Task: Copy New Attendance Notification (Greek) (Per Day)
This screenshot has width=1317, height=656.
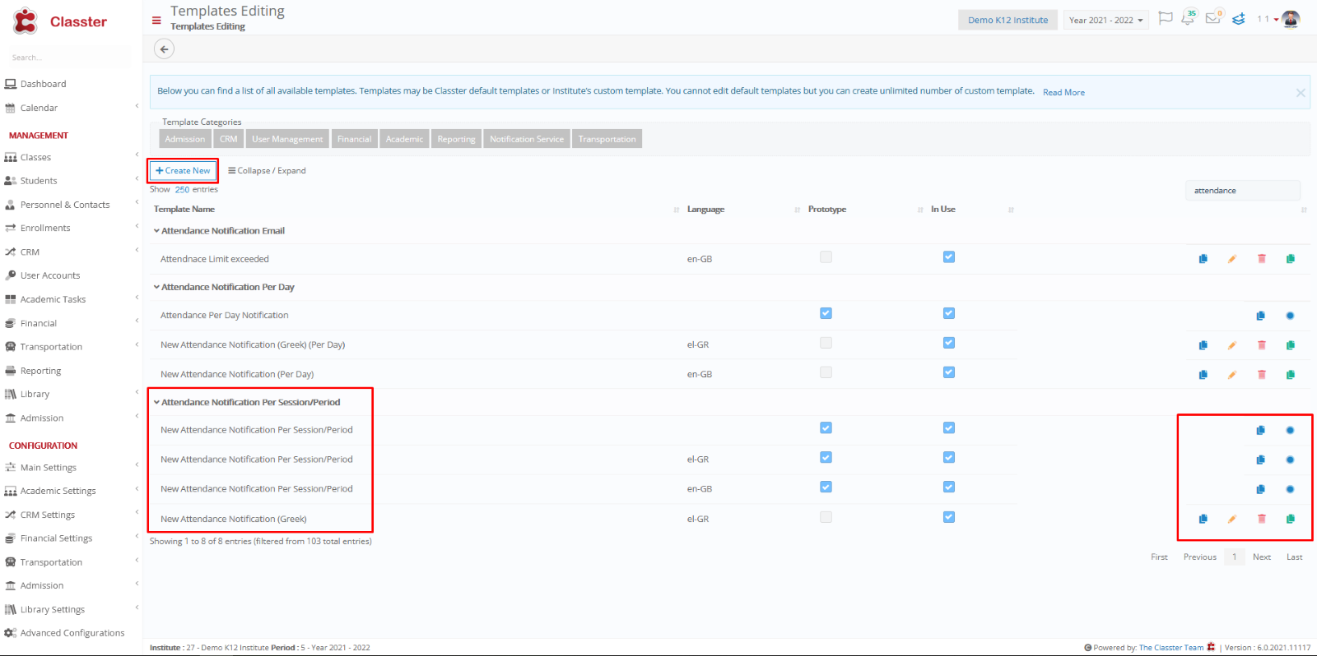Action: point(1203,345)
